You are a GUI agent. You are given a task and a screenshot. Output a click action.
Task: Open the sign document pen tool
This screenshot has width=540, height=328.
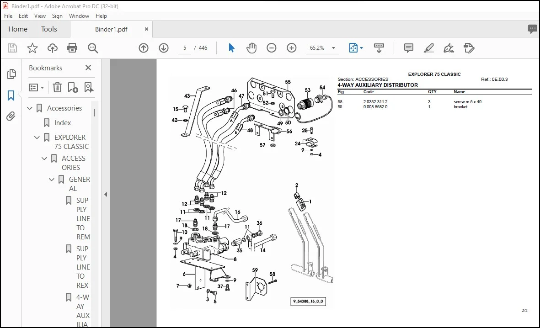pyautogui.click(x=449, y=48)
